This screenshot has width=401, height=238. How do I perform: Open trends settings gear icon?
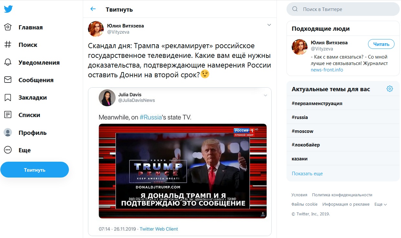click(x=390, y=89)
